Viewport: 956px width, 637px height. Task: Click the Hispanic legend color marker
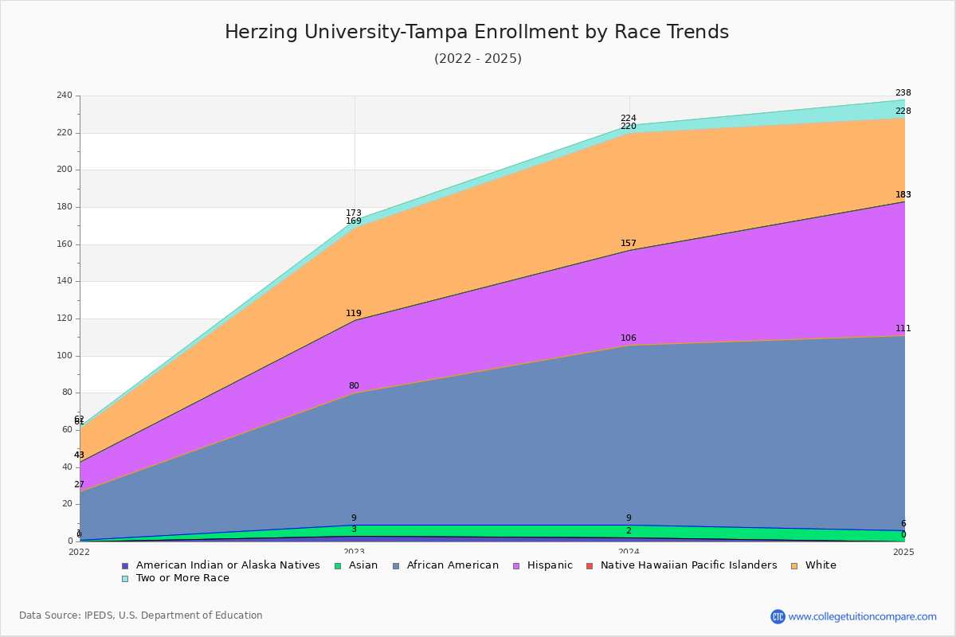coord(515,565)
